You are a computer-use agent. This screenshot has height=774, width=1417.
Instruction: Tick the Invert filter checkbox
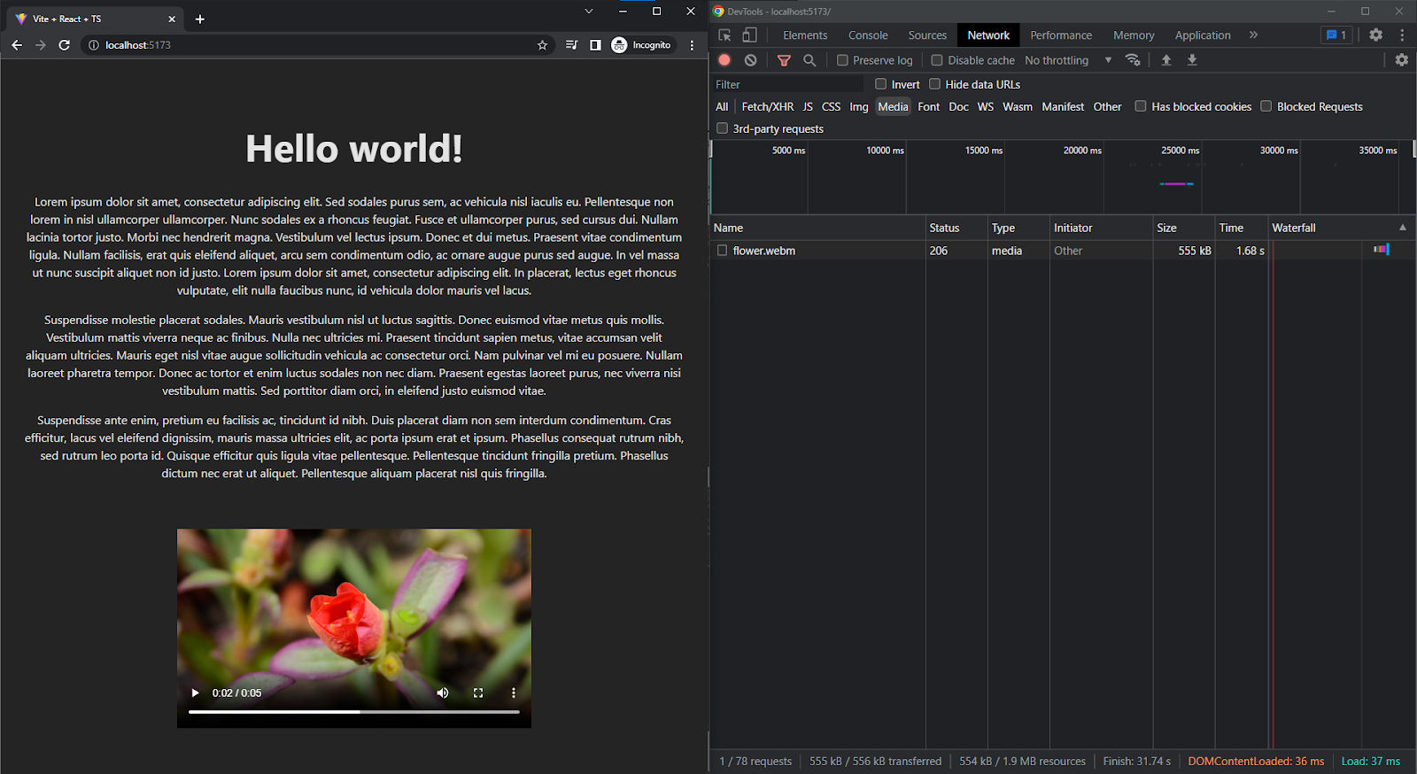[x=881, y=84]
